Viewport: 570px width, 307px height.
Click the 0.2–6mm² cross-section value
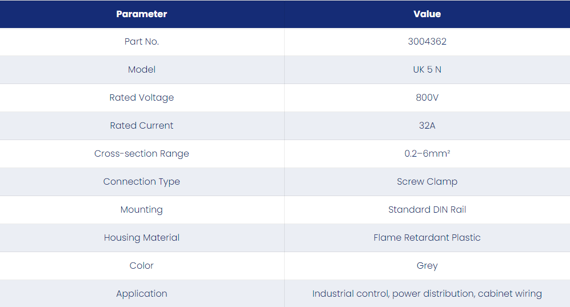[427, 153]
